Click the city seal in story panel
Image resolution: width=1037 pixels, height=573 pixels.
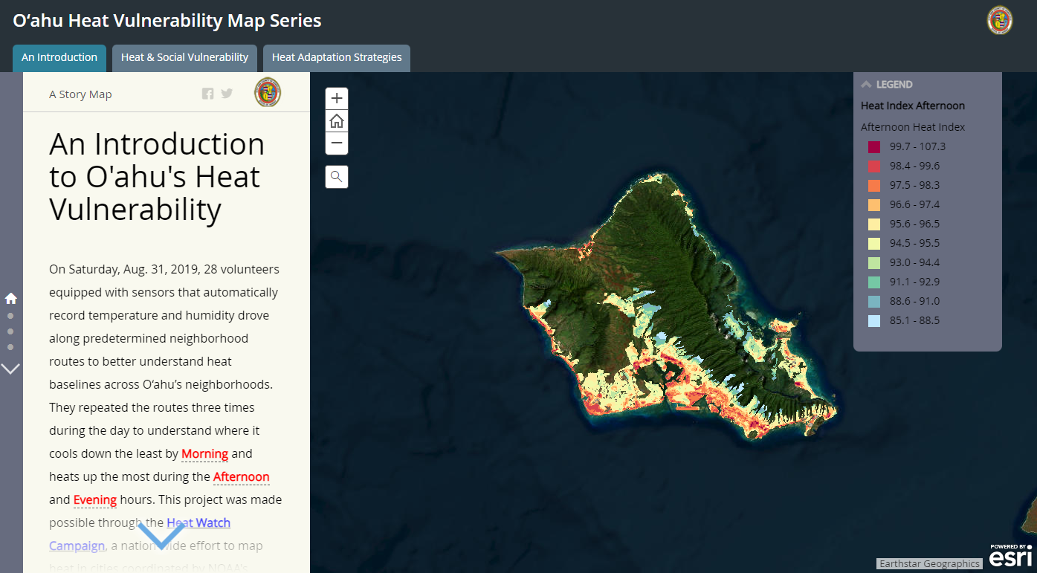268,92
